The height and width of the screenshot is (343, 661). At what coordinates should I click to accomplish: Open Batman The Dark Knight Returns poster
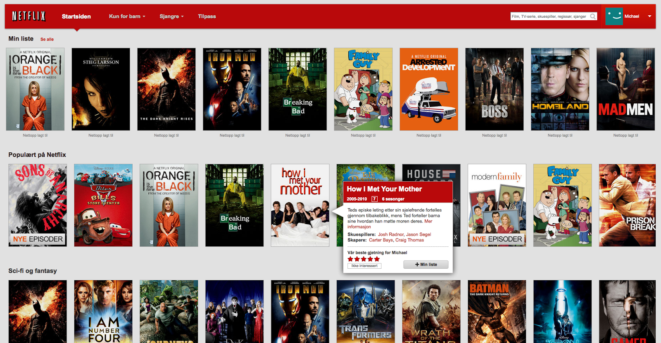[x=497, y=312]
